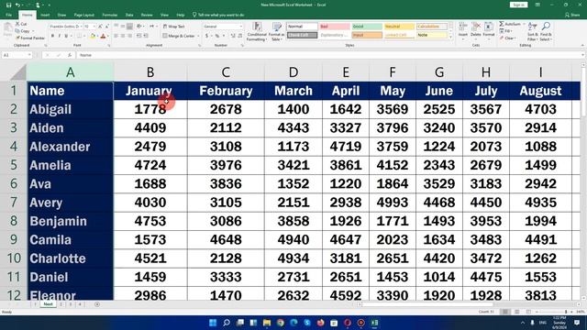
Task: Toggle Merge & Center
Action: pyautogui.click(x=179, y=36)
